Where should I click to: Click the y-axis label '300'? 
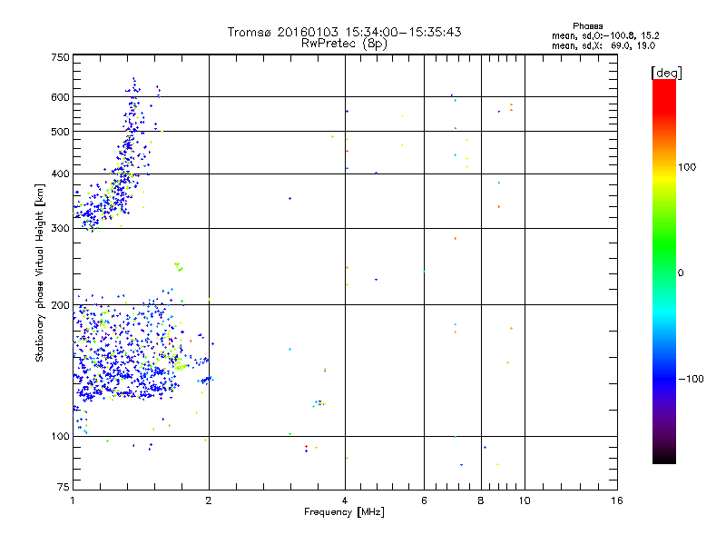click(x=60, y=229)
